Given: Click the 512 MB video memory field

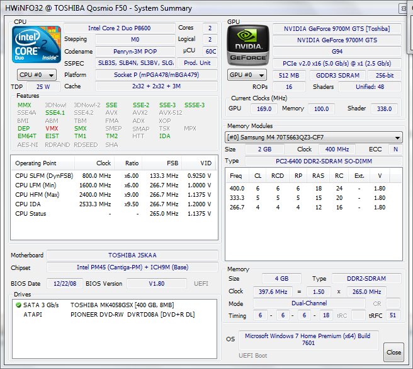Looking at the screenshot, I should [289, 76].
